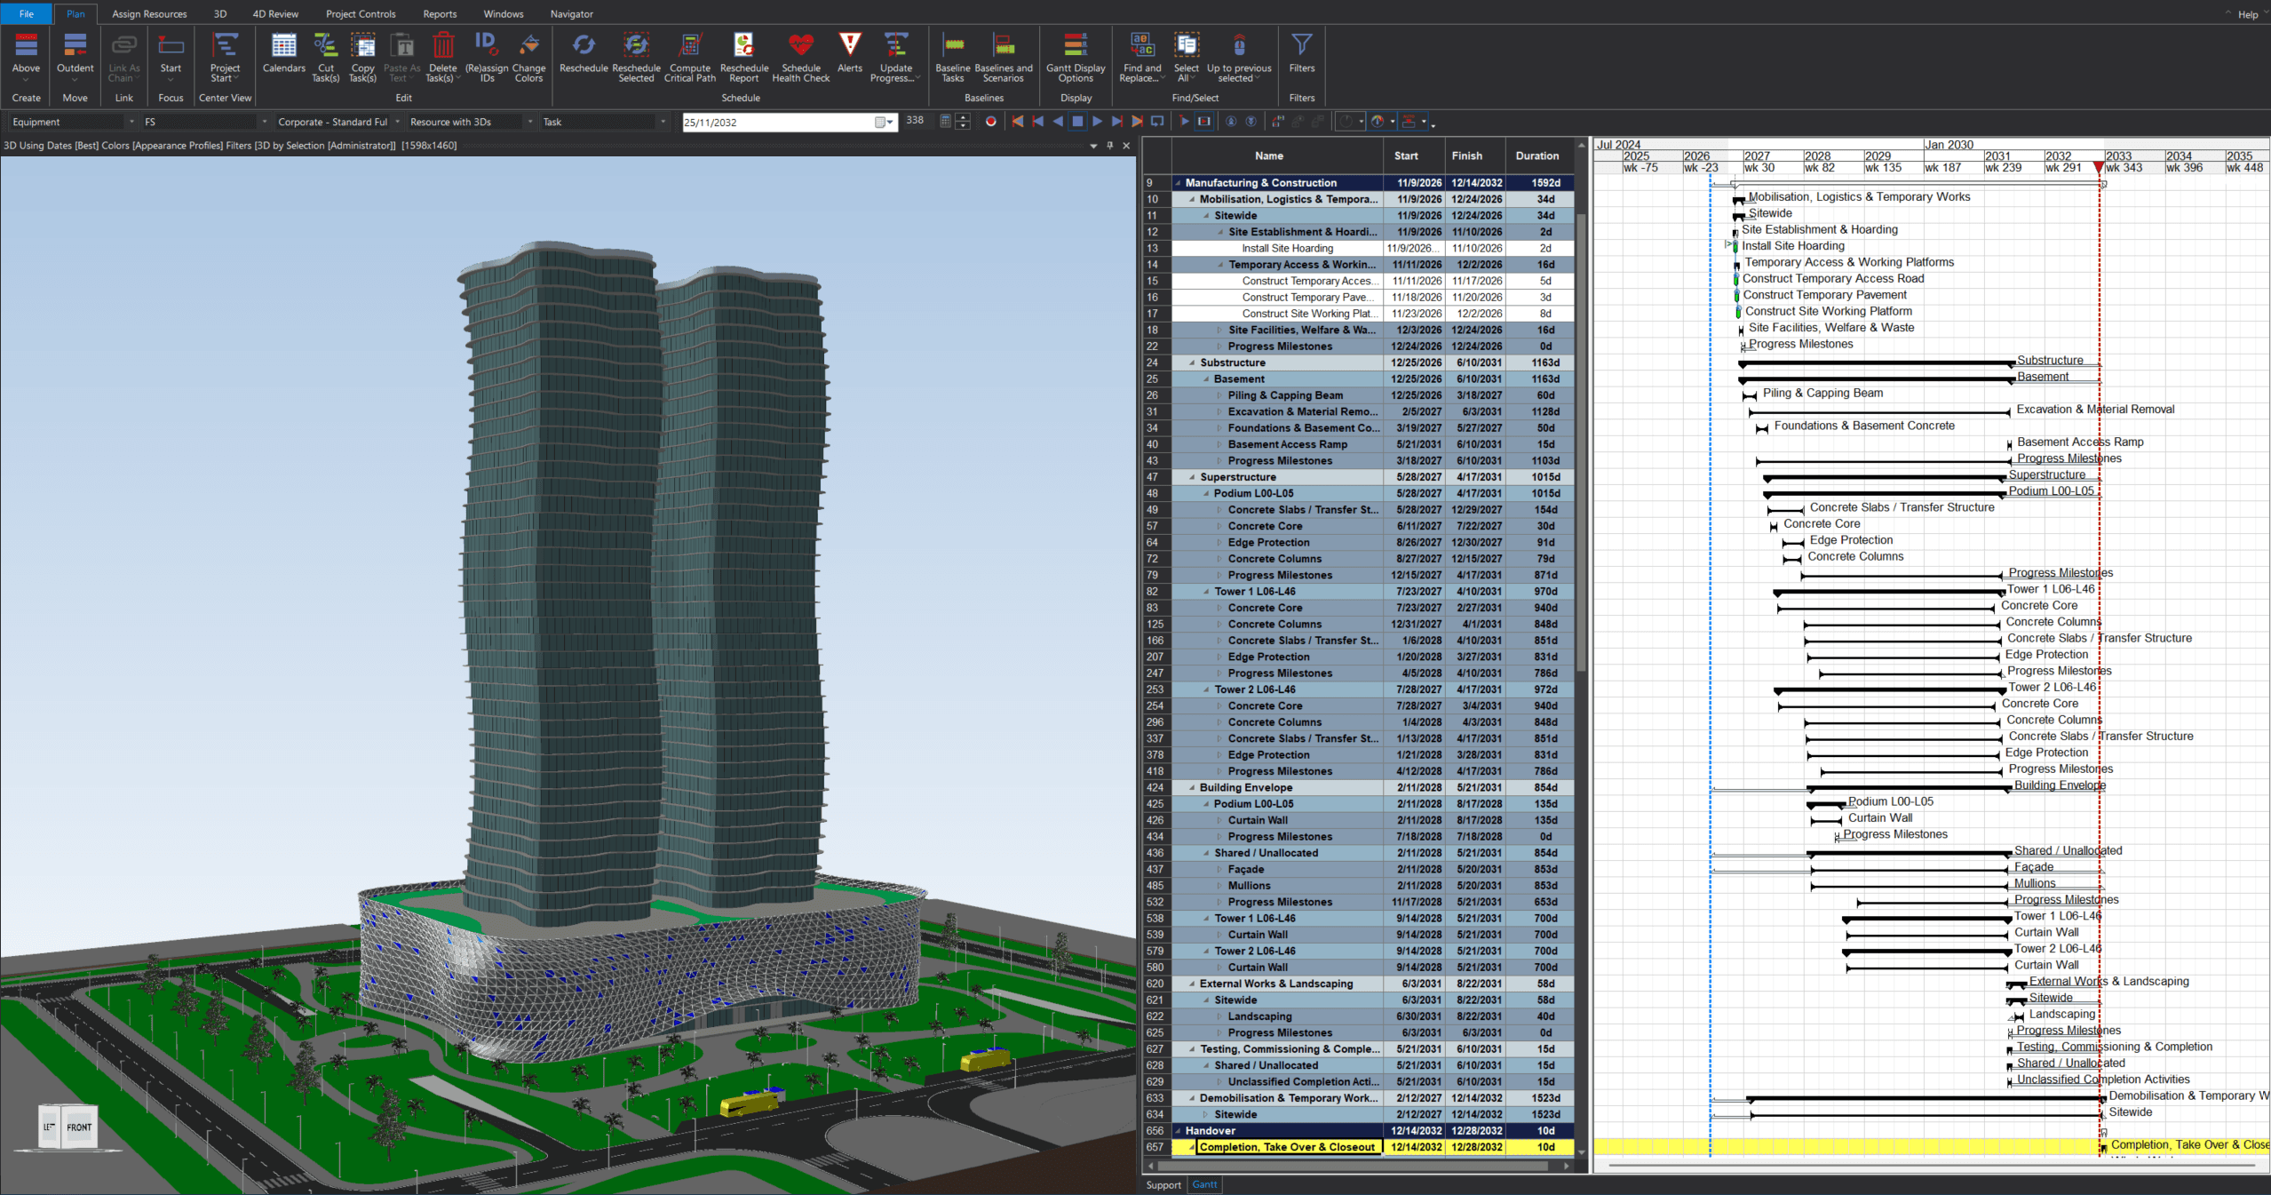
Task: Run Compute Critical Path
Action: pos(690,59)
